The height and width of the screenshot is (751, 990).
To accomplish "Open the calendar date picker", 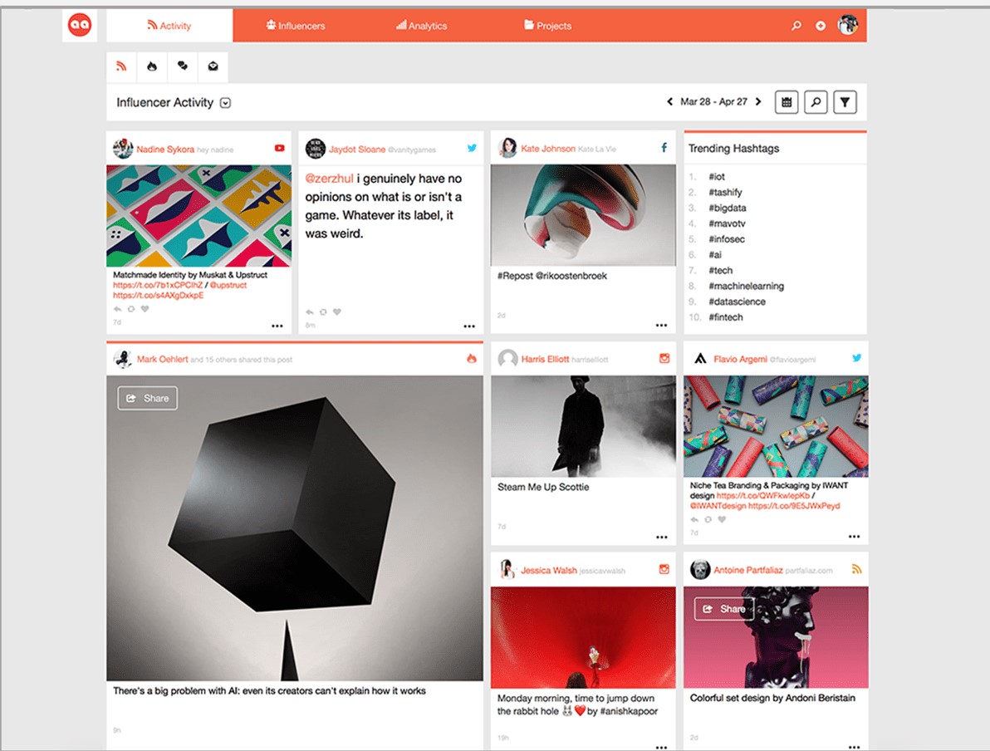I will pos(787,102).
